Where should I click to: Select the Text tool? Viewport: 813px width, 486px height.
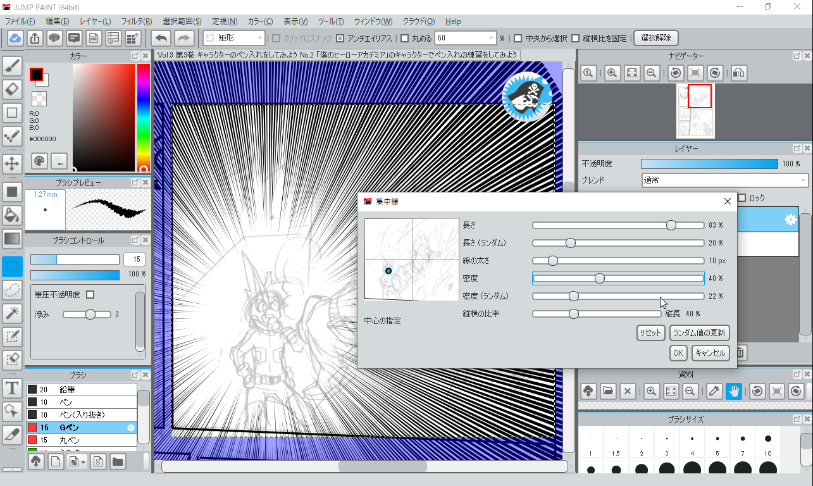pos(12,387)
